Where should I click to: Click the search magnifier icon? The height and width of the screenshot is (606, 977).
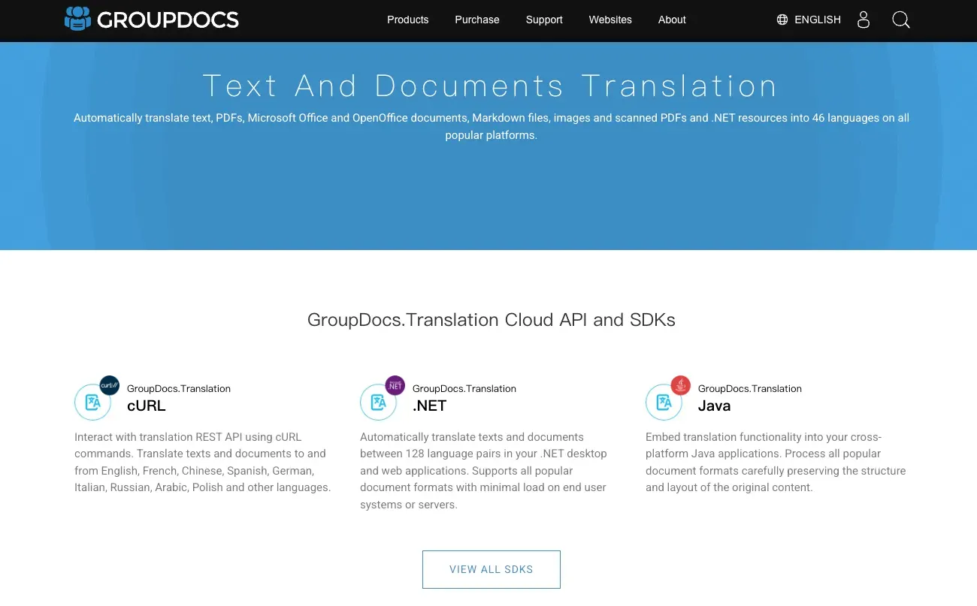901,20
